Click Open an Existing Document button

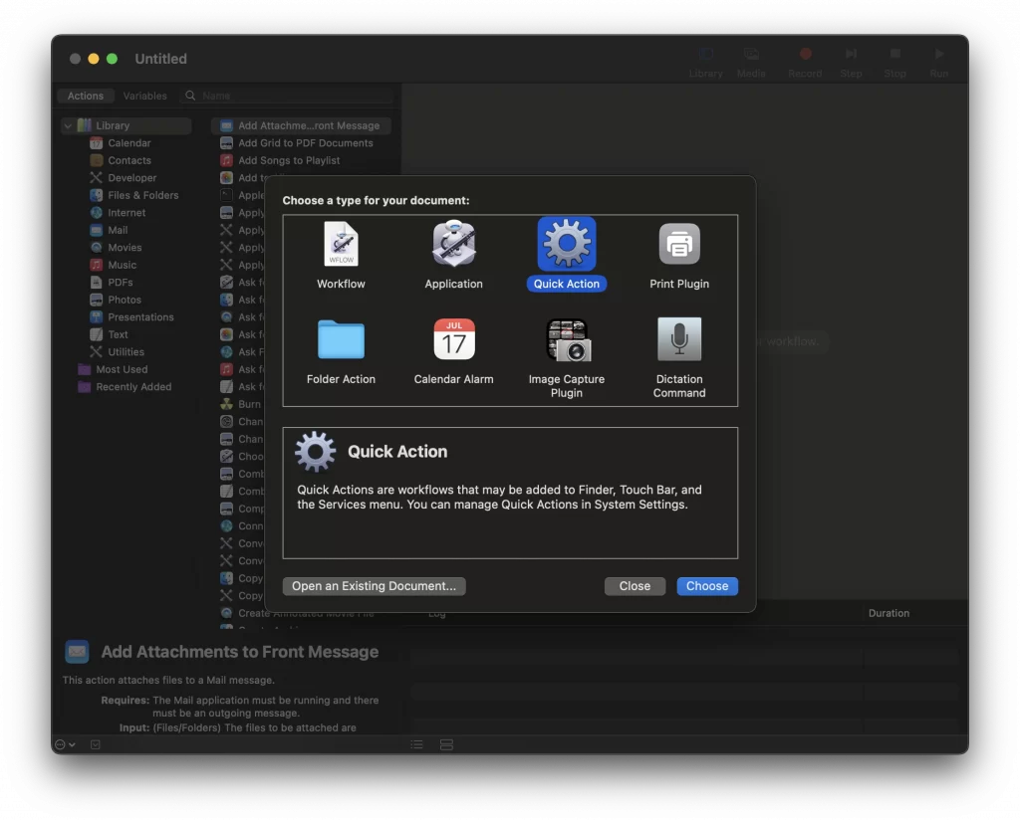point(374,586)
